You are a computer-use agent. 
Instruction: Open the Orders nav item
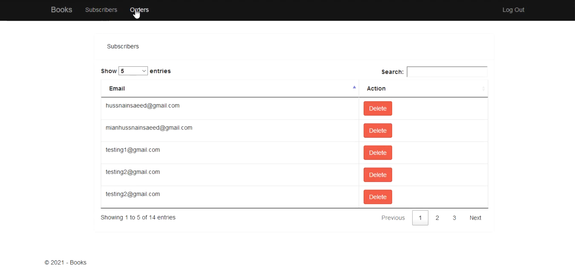coord(139,10)
